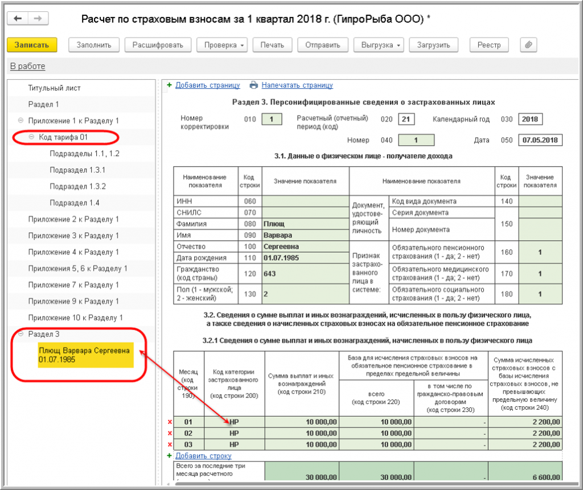Viewport: 583px width, 490px height.
Task: Click correction number field 010
Action: pyautogui.click(x=272, y=119)
